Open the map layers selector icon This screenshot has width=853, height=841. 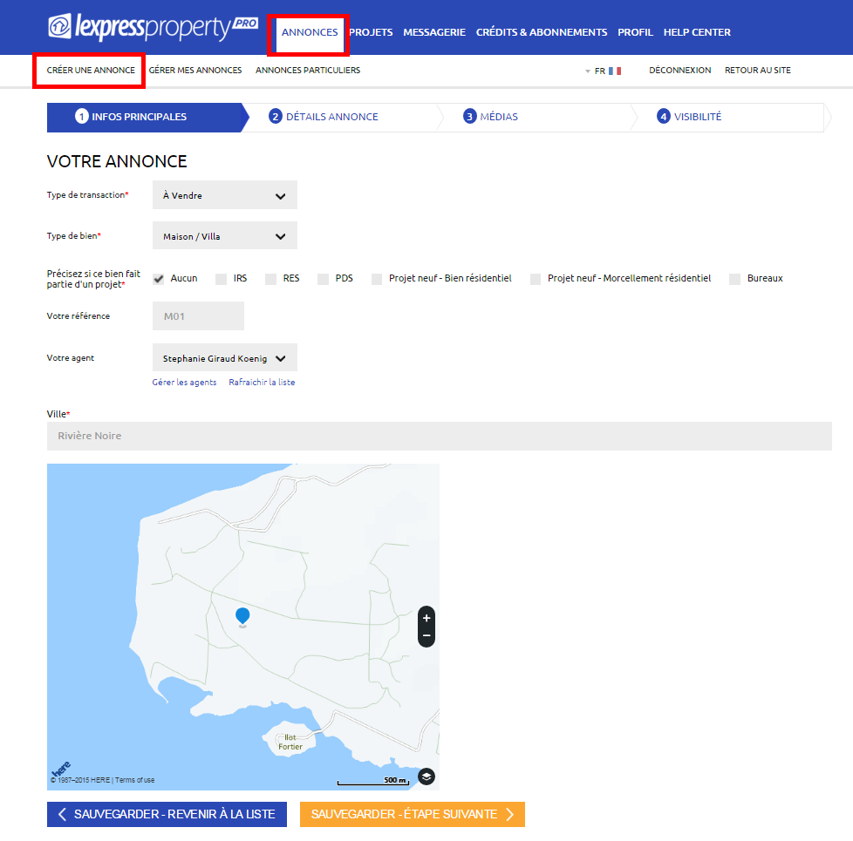426,777
